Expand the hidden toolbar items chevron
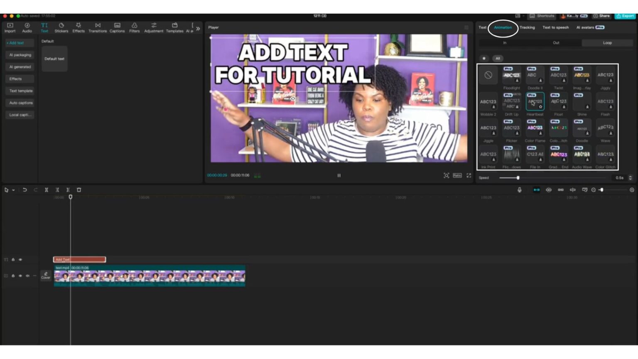Image resolution: width=638 pixels, height=359 pixels. (x=198, y=29)
